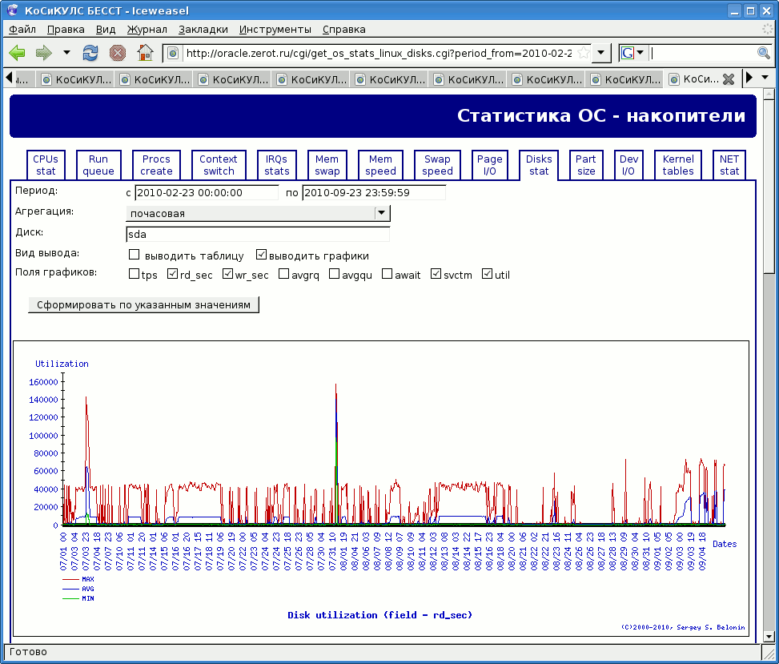Switch to the Mem swap tab
779x664 pixels.
pos(327,165)
